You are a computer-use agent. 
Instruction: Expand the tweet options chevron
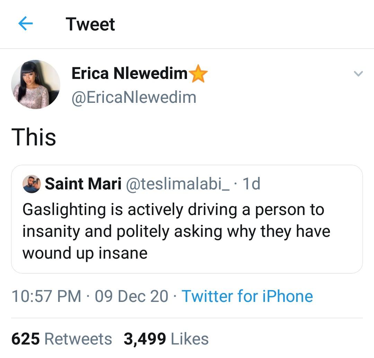point(358,73)
